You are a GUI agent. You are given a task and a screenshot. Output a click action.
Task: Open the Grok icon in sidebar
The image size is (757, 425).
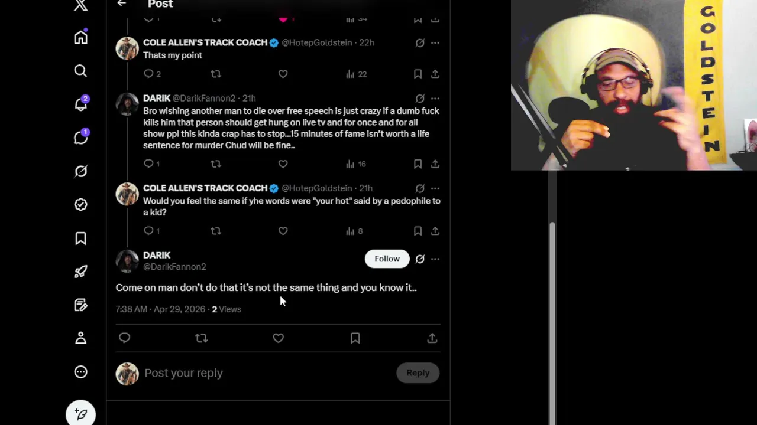(80, 171)
